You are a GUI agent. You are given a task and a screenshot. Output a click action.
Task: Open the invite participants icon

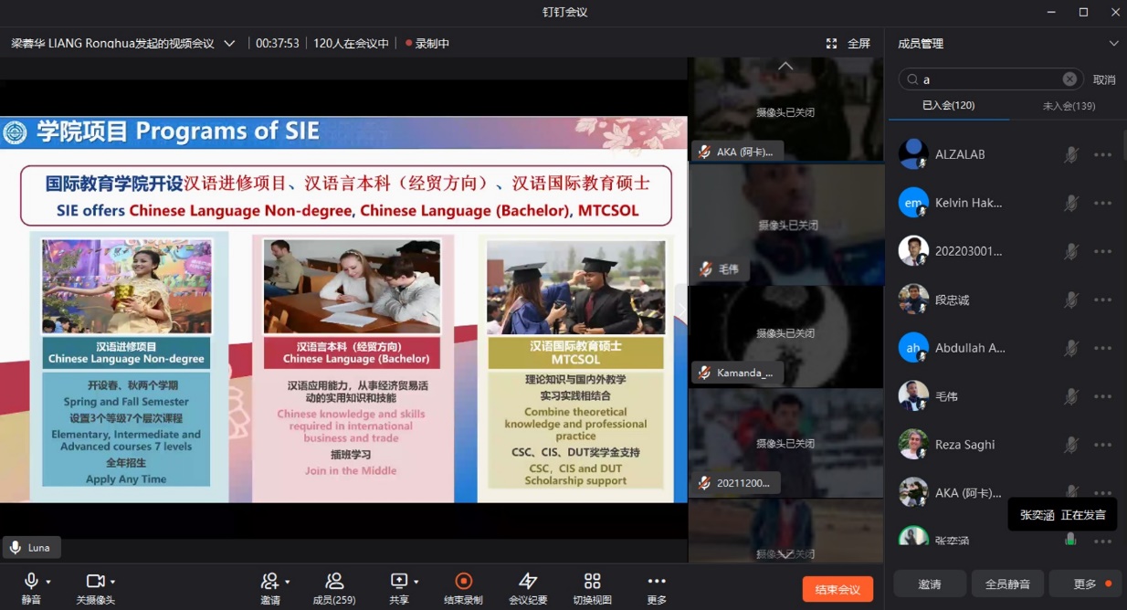point(269,582)
